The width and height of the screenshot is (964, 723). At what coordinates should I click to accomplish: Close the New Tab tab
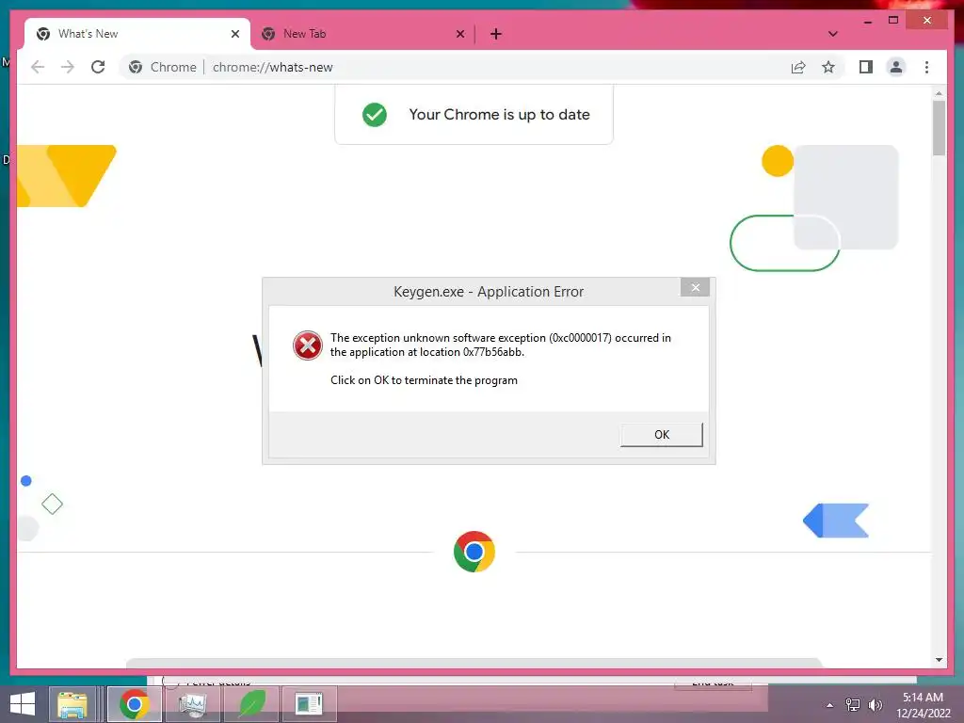[x=459, y=34]
